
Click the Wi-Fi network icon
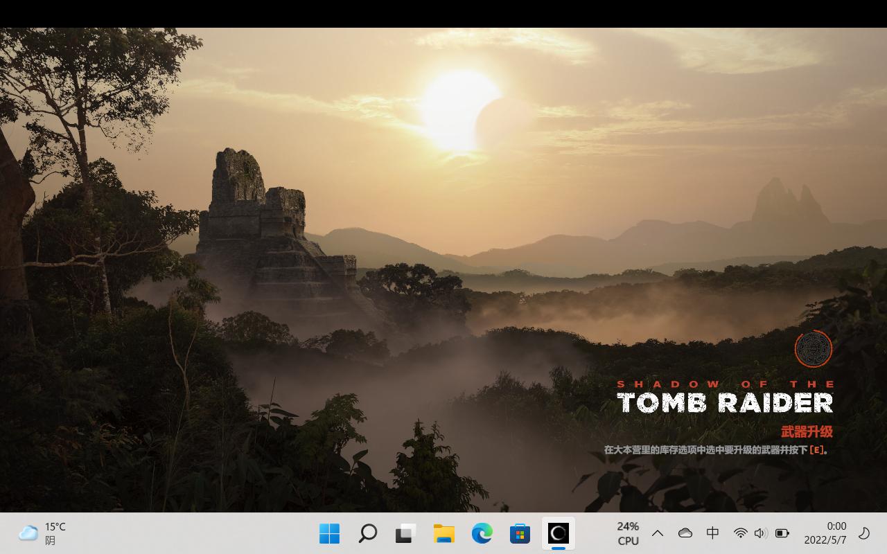pos(740,533)
